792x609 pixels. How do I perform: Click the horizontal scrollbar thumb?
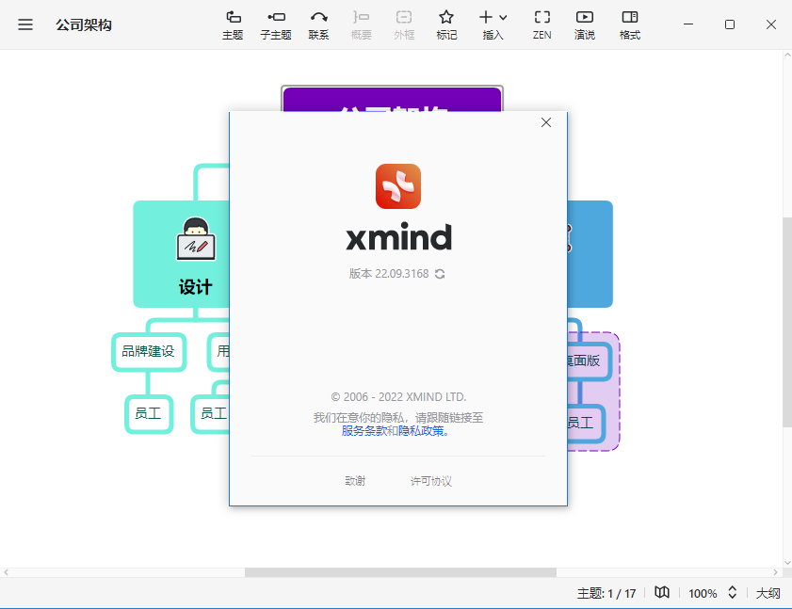400,572
